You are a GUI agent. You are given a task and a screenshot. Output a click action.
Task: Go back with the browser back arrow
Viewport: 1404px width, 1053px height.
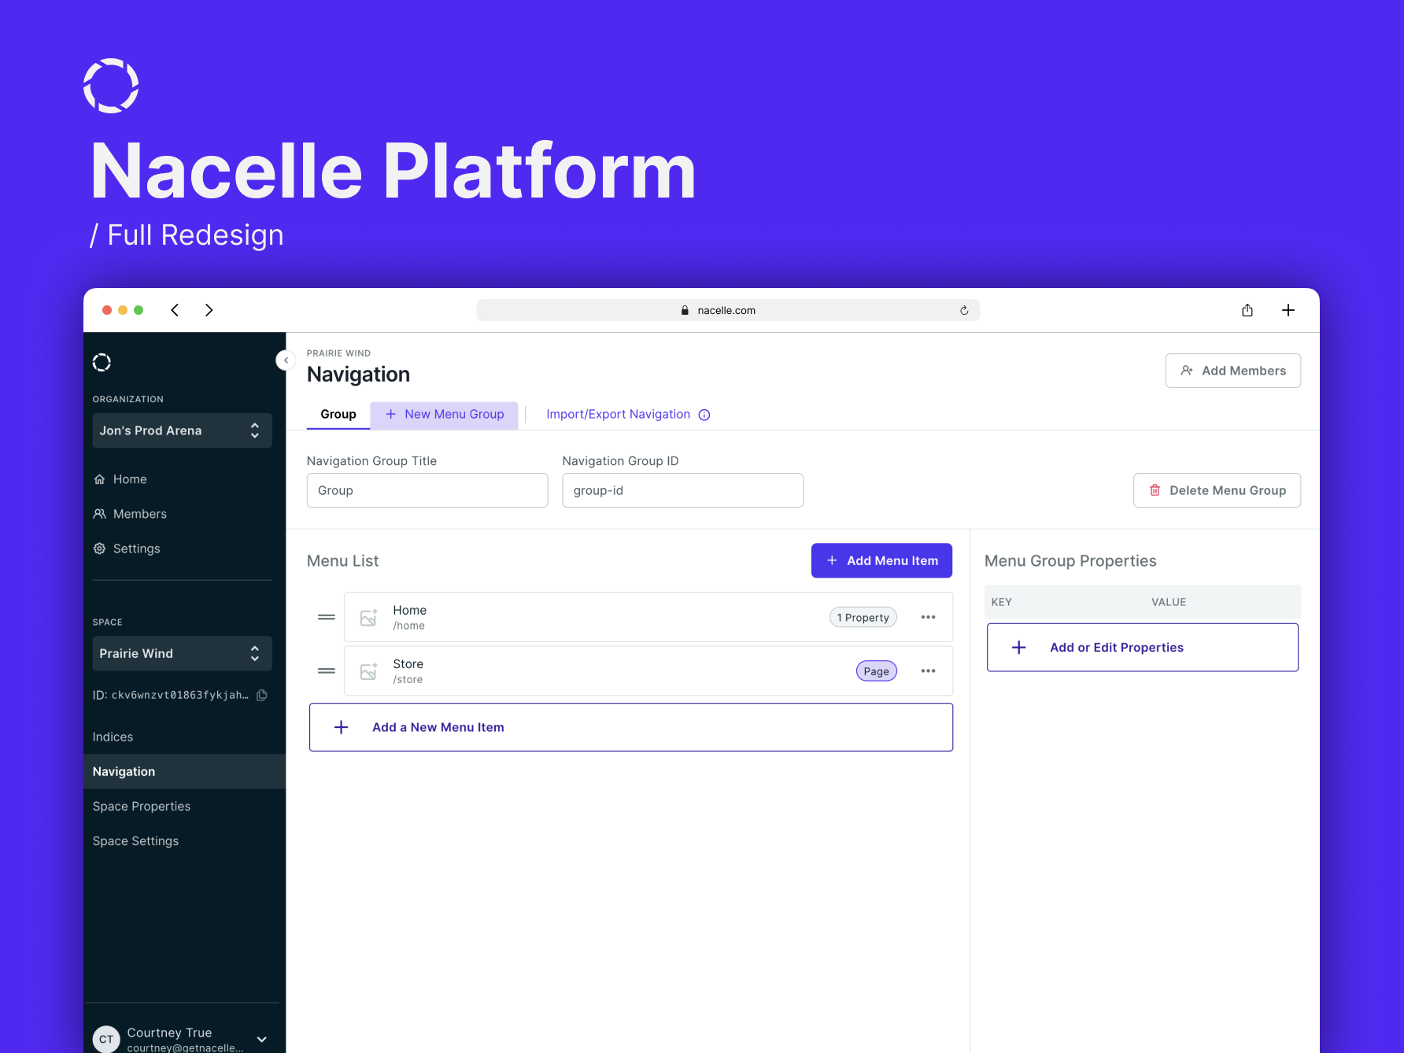[x=175, y=310]
